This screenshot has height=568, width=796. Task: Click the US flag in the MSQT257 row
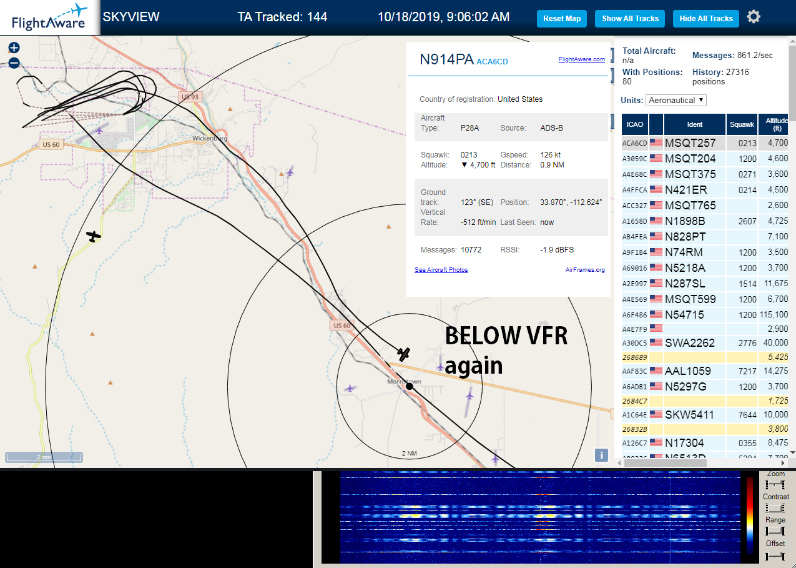click(656, 143)
